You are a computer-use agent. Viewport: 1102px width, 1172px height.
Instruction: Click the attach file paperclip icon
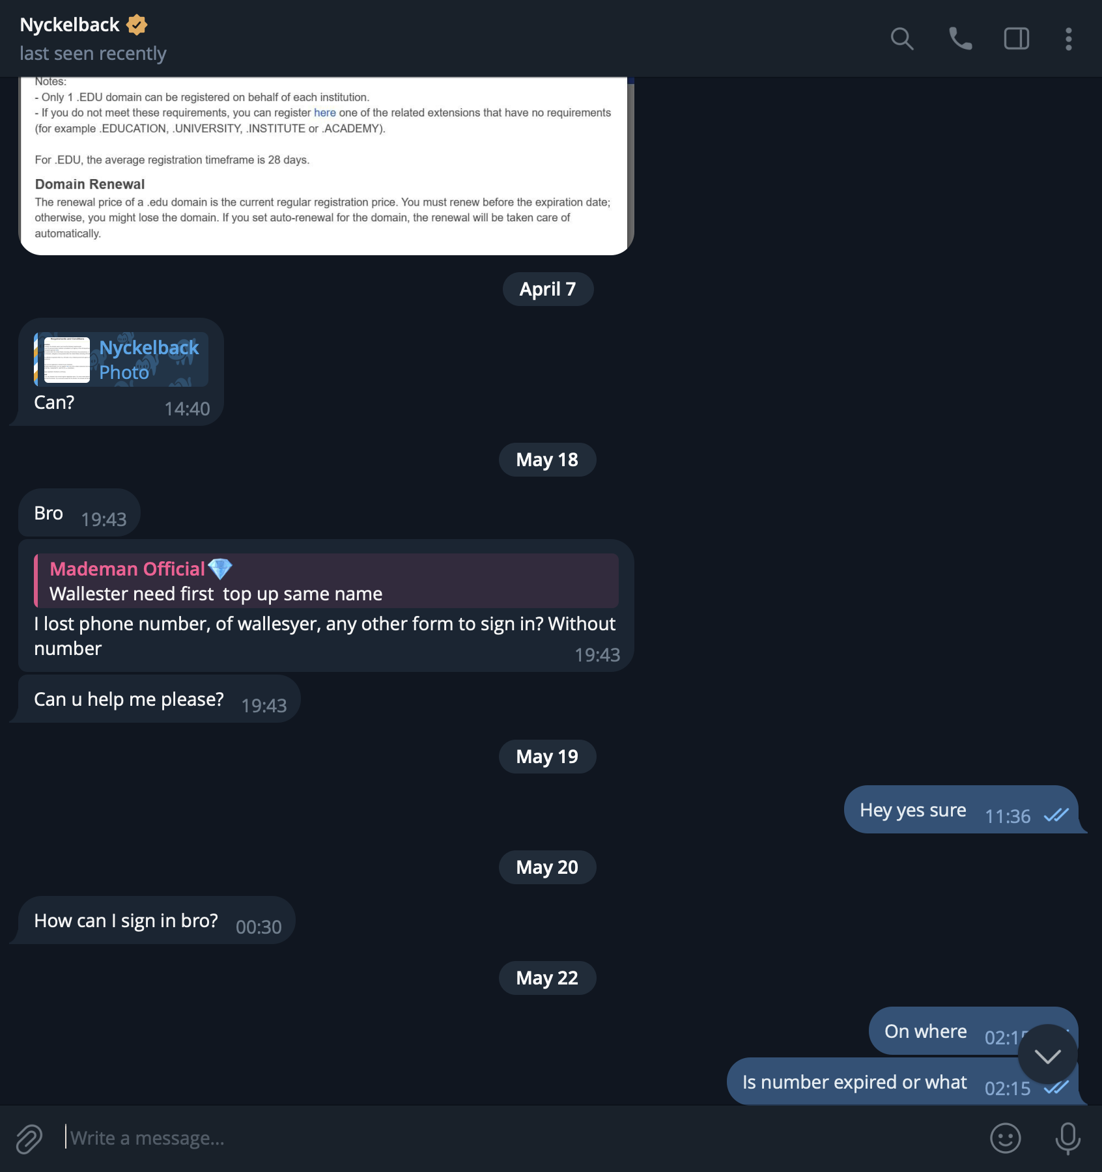(x=29, y=1139)
